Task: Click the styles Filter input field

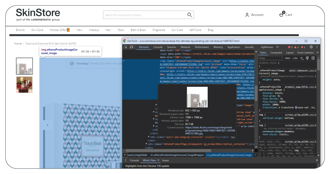Action: pos(270,58)
